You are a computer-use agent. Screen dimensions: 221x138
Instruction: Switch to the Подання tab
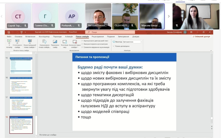[x=111, y=36]
